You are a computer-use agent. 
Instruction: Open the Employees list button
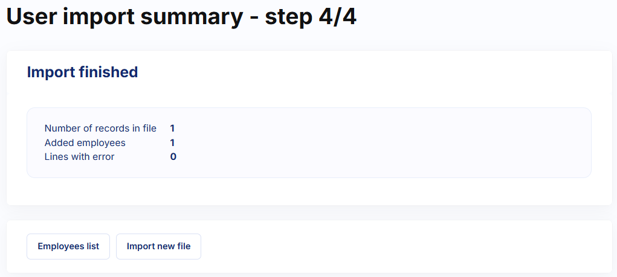tap(68, 246)
